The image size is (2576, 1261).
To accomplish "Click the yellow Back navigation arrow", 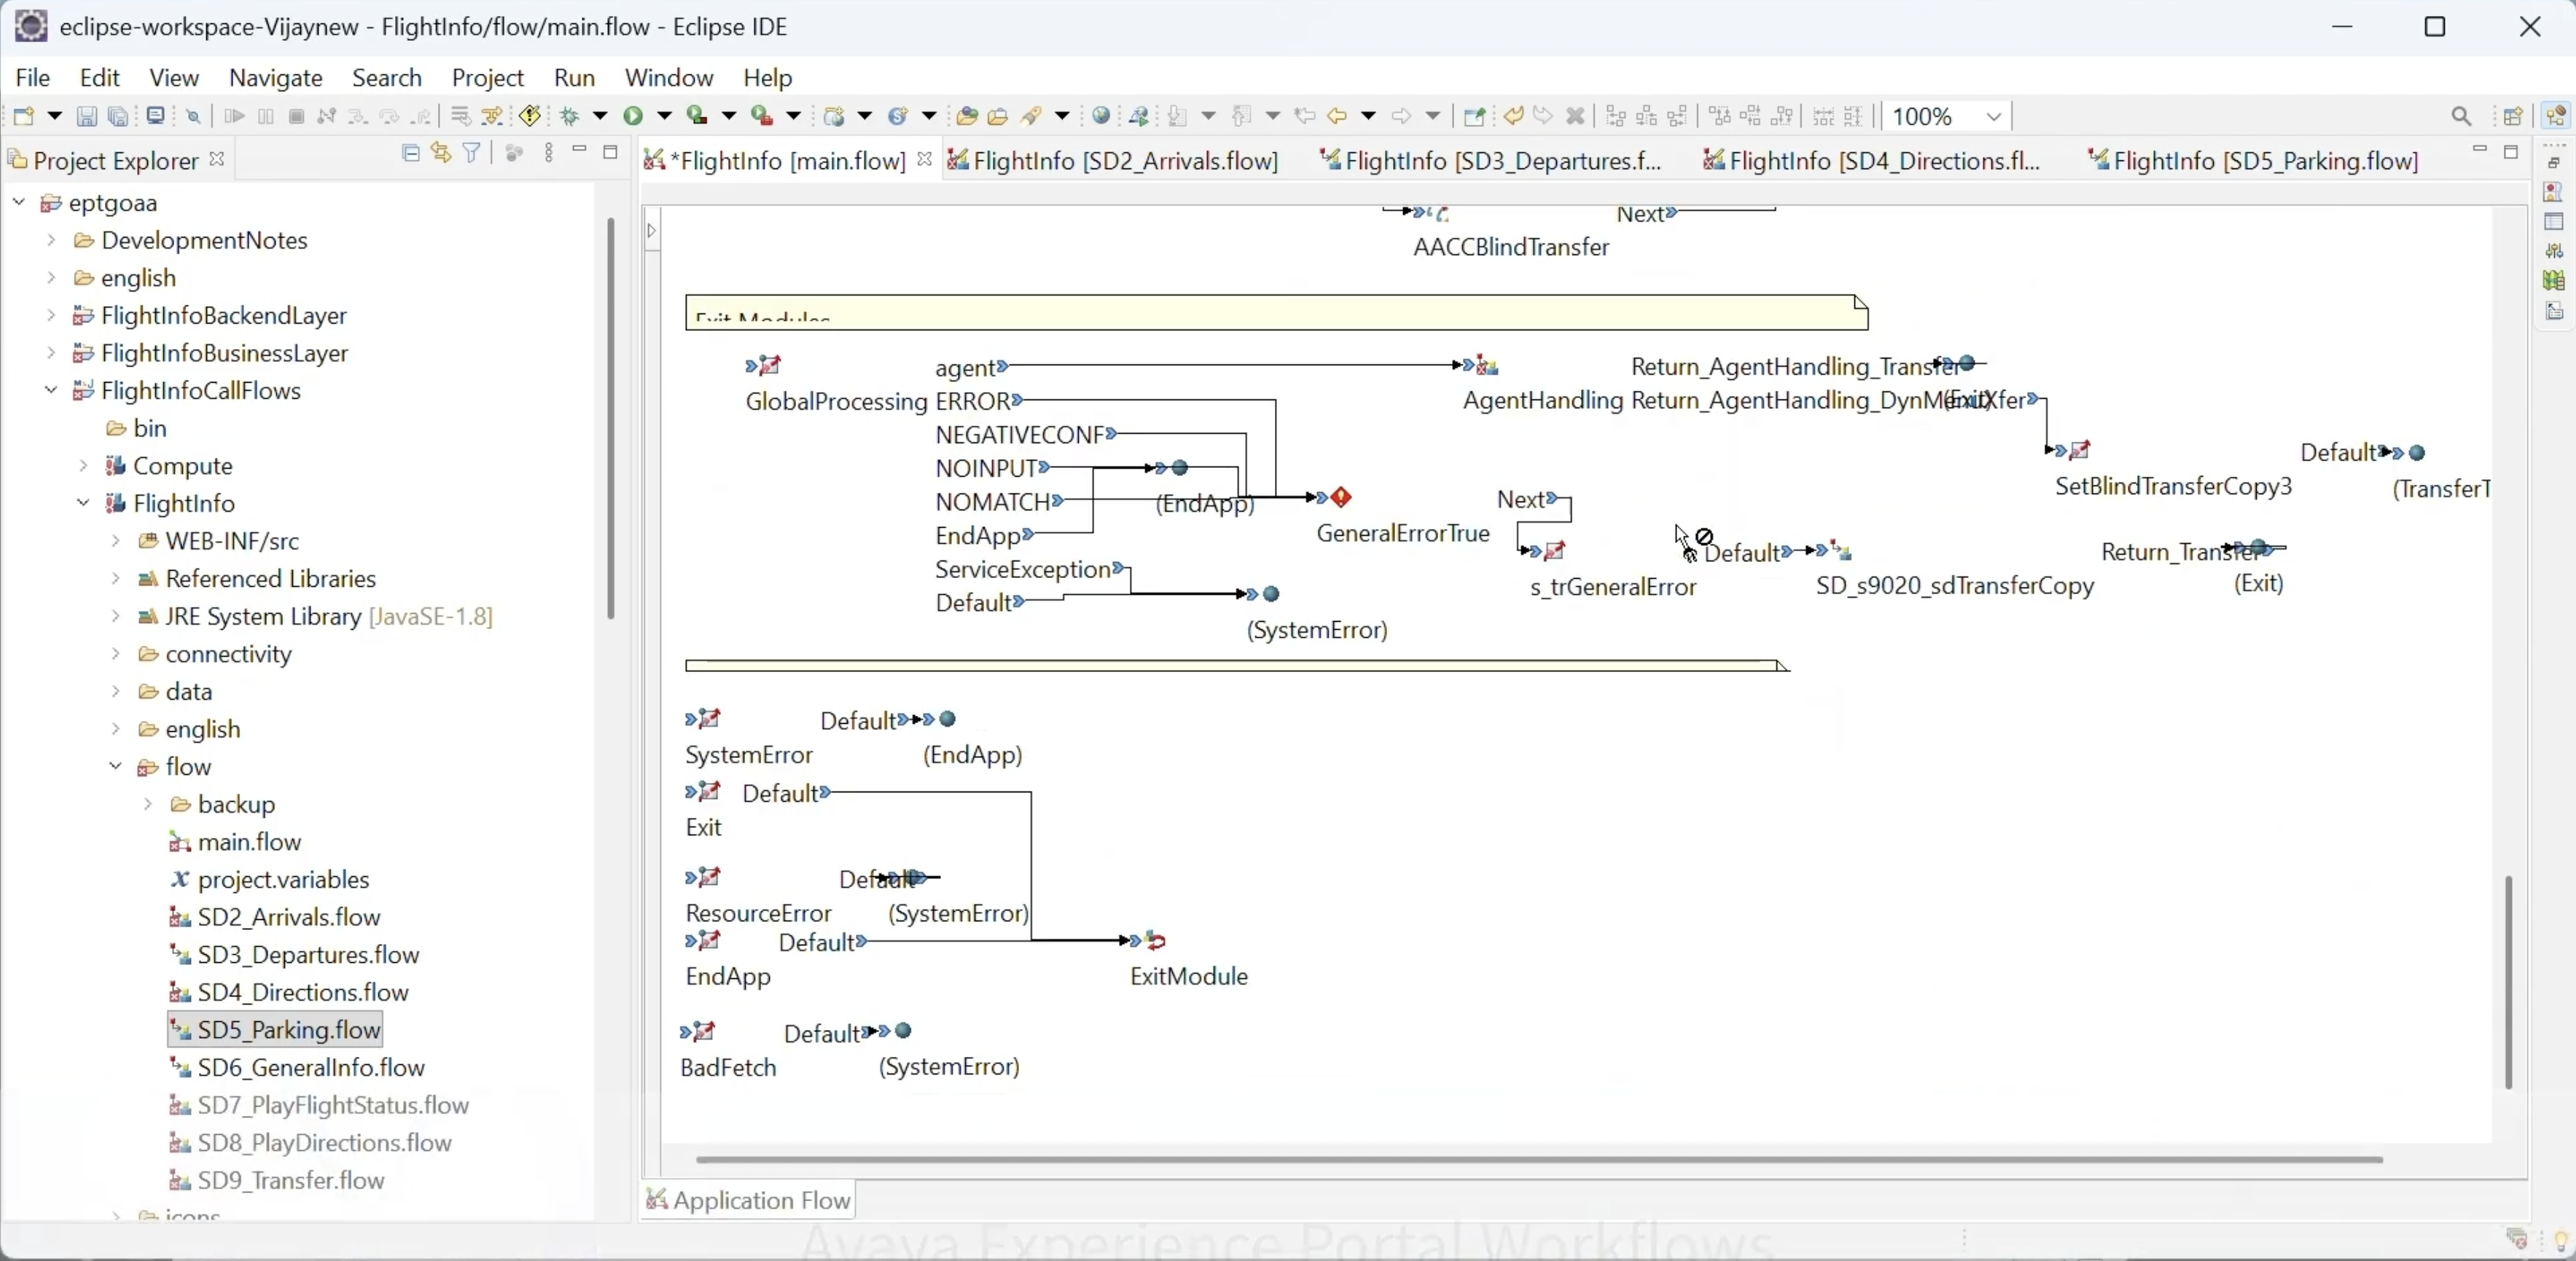I will 1338,117.
